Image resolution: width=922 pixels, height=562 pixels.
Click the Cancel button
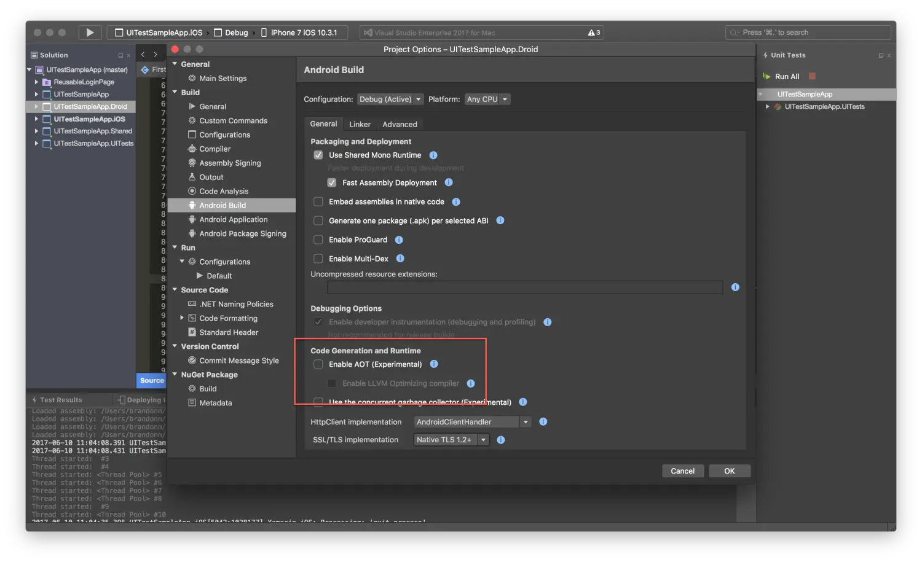[683, 471]
